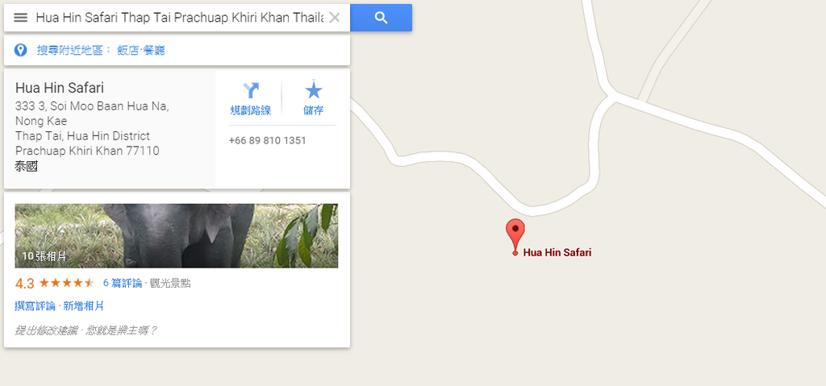
Task: Click phone number +66 89 810 1351
Action: [267, 140]
